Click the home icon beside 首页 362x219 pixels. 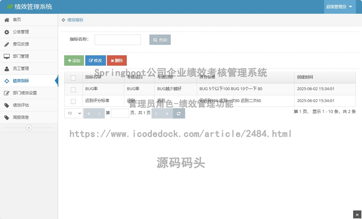(7, 20)
